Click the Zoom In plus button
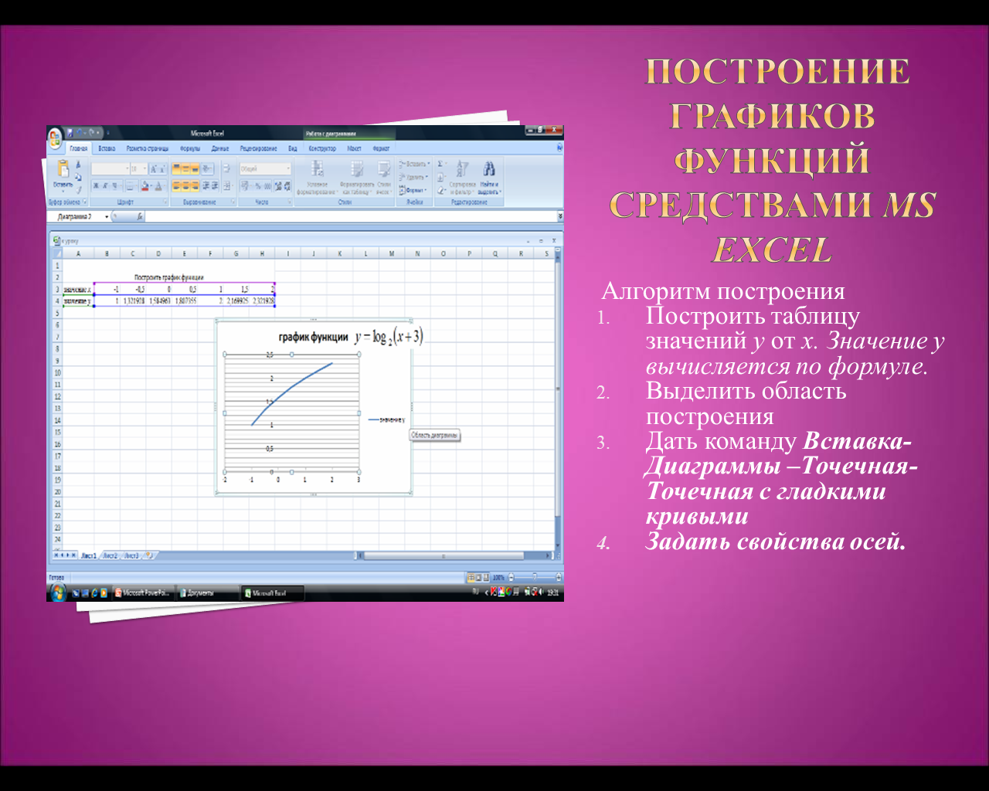Viewport: 989px width, 791px height. tap(559, 577)
